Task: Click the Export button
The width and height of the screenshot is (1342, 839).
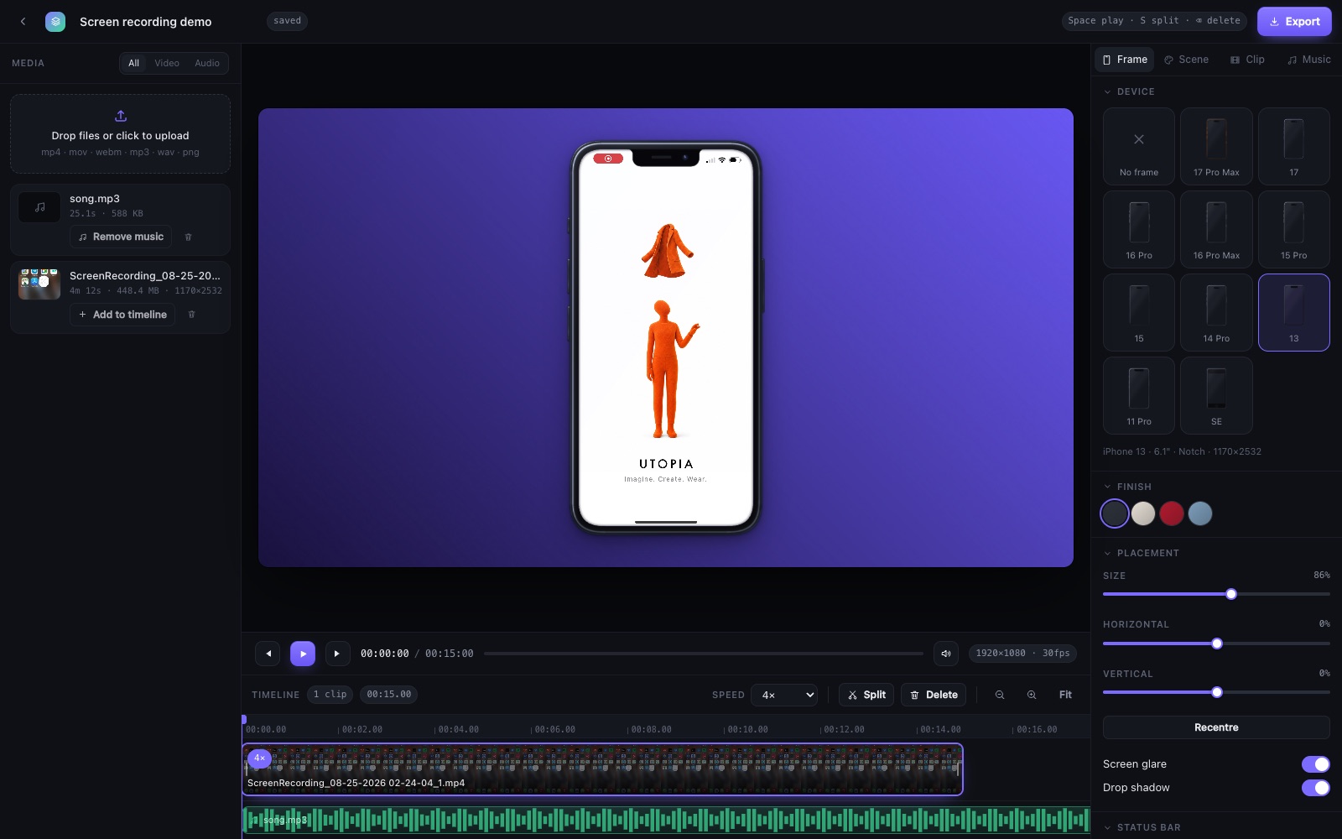Action: 1294,22
